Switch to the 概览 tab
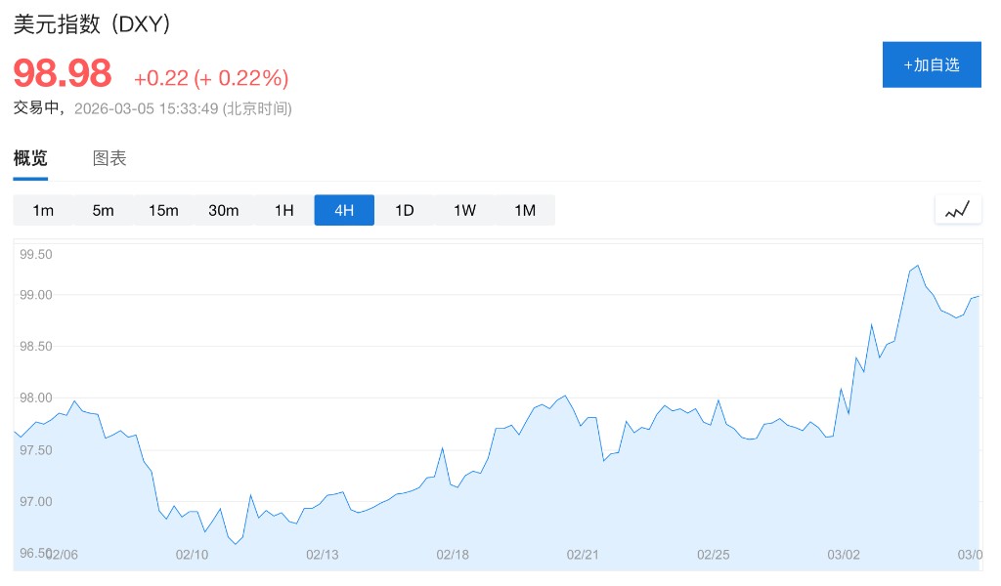Image resolution: width=1001 pixels, height=586 pixels. [30, 158]
